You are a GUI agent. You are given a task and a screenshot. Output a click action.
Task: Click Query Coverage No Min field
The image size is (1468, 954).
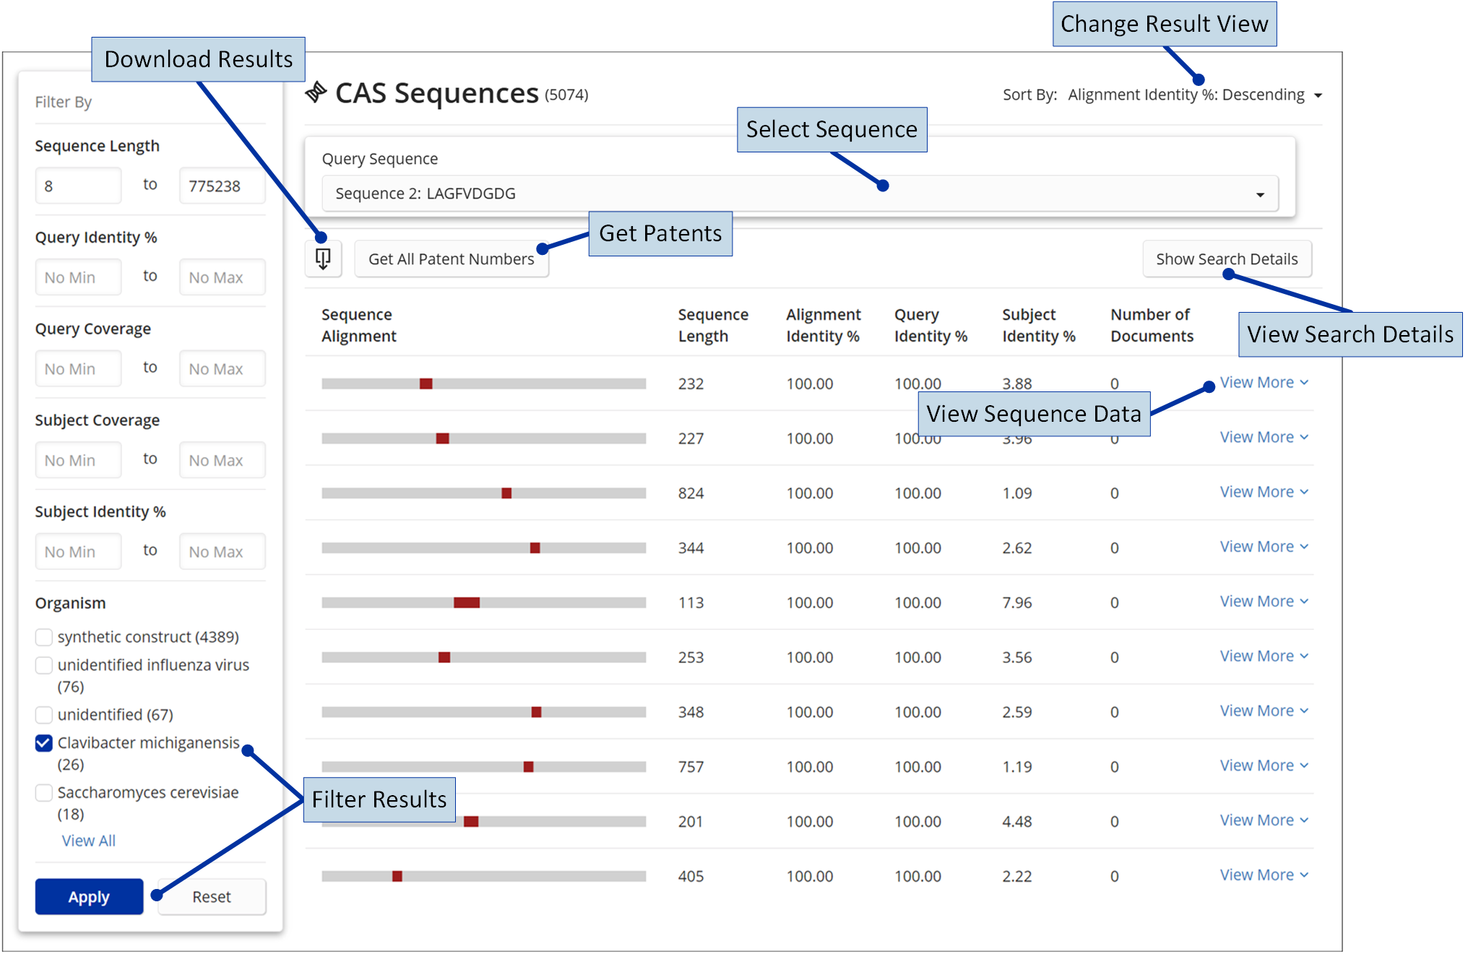click(78, 369)
